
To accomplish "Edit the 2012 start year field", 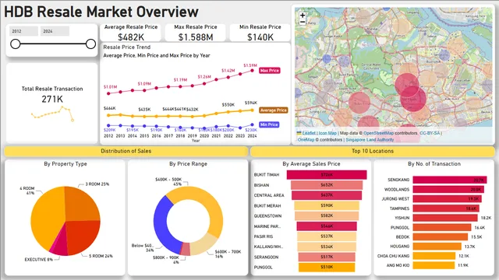I will 23,31.
